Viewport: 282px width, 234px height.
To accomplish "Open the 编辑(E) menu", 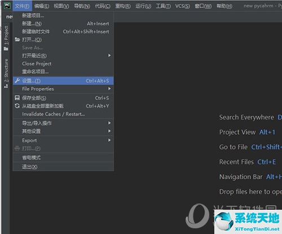I will point(42,6).
